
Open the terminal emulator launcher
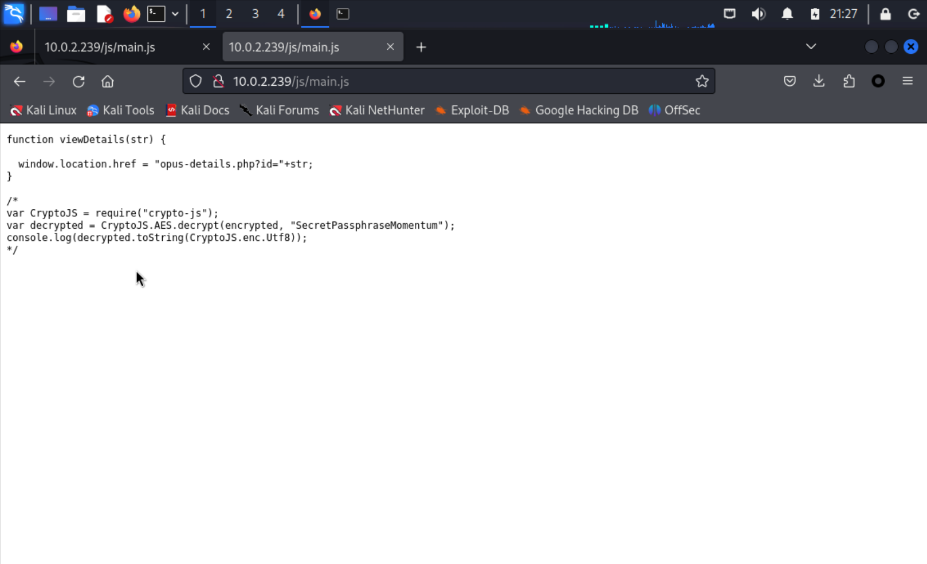(x=156, y=14)
